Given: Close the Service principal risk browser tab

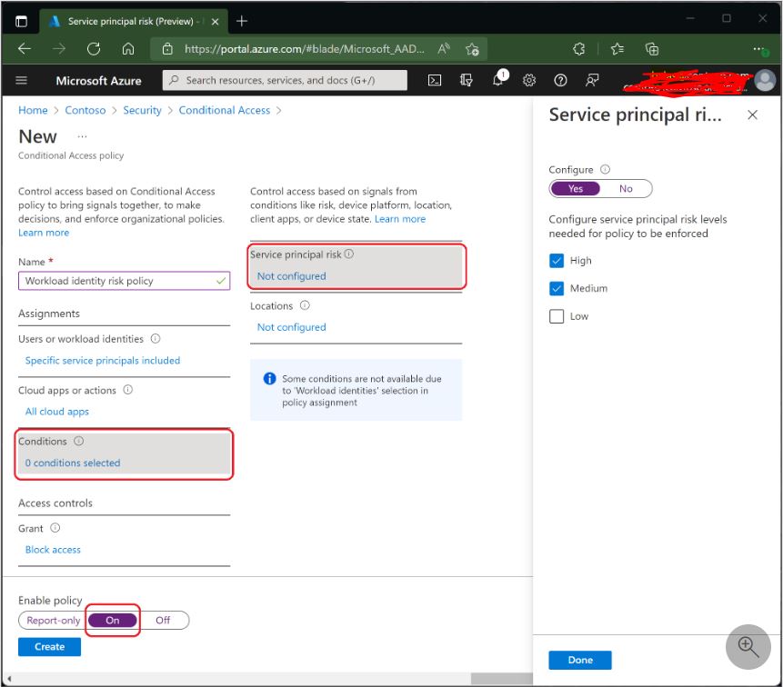Looking at the screenshot, I should [215, 22].
